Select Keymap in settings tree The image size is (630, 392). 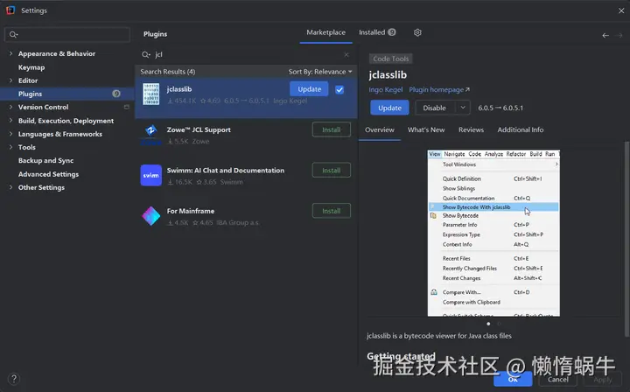(31, 67)
